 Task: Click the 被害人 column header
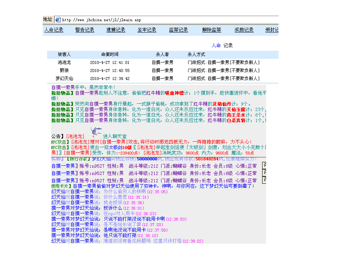[x=64, y=54]
